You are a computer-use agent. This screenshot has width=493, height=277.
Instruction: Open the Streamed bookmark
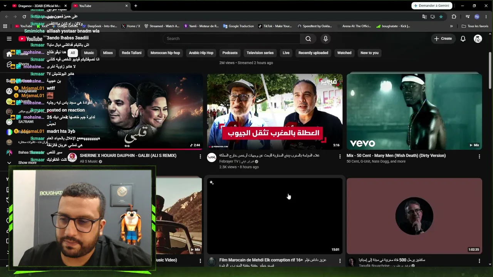tap(162, 26)
